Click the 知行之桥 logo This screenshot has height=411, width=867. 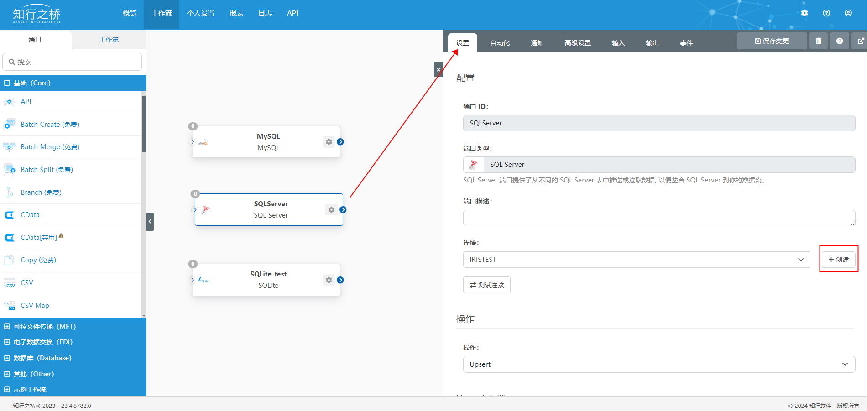pos(37,14)
